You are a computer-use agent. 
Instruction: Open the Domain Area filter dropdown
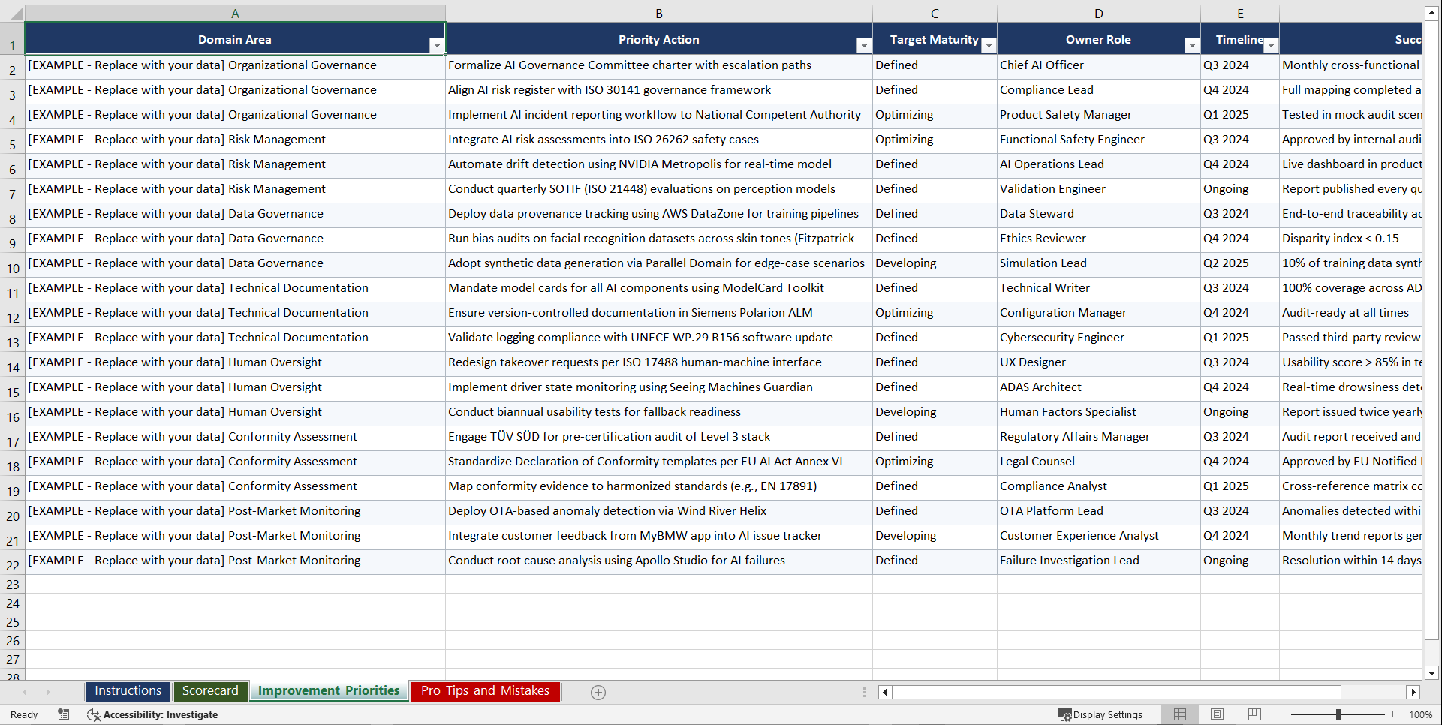tap(437, 45)
